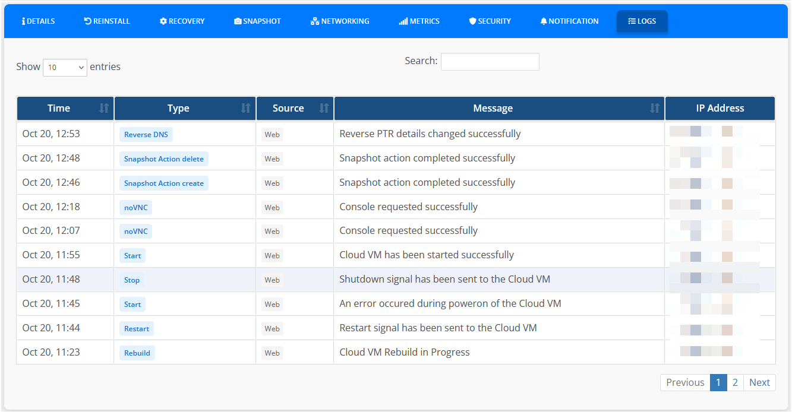This screenshot has width=792, height=412.
Task: Open the Snapshot tab
Action: pyautogui.click(x=257, y=21)
